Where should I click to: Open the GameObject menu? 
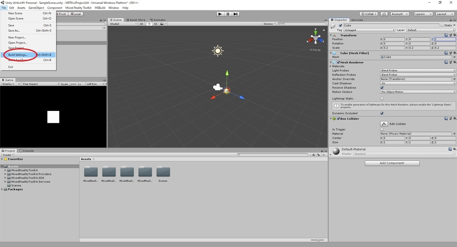coord(36,8)
